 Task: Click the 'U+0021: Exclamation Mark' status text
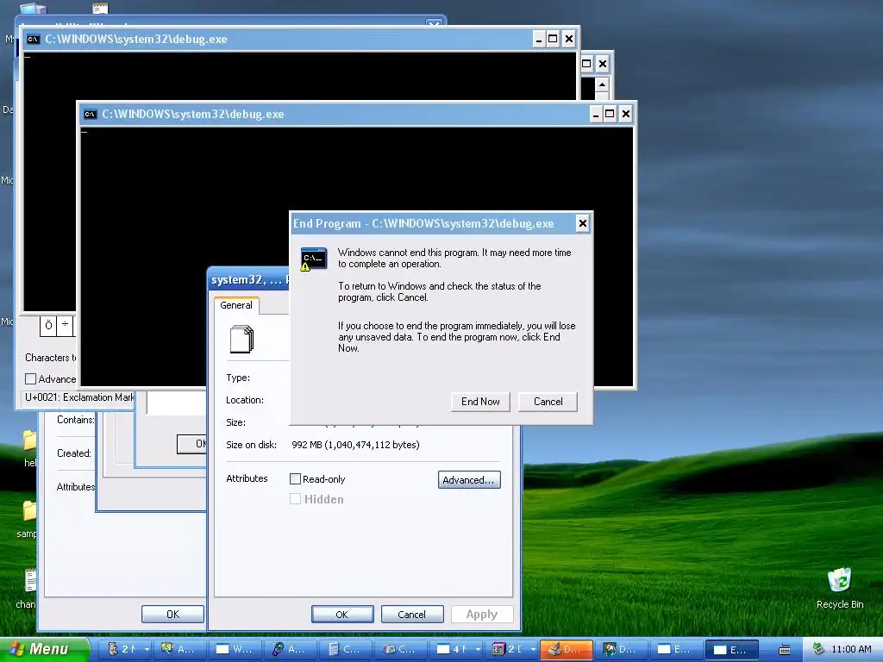[79, 397]
